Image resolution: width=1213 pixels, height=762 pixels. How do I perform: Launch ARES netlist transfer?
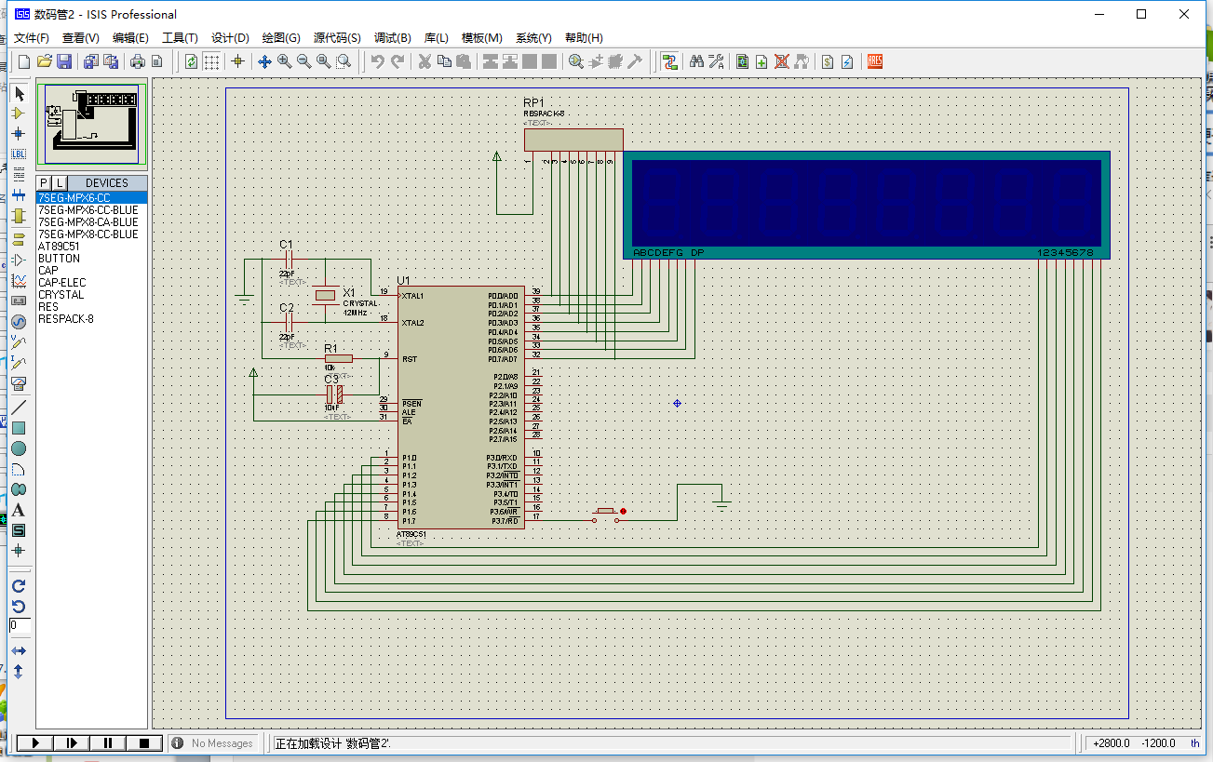click(874, 61)
